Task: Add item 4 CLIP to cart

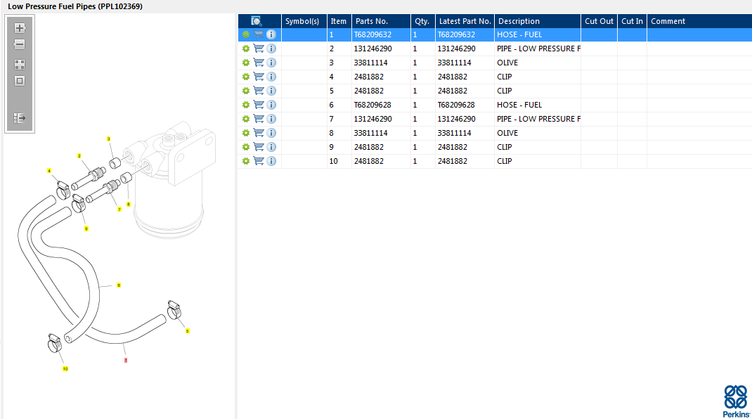Action: 259,77
